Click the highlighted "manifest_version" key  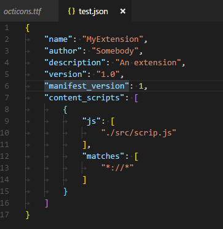click(x=87, y=86)
